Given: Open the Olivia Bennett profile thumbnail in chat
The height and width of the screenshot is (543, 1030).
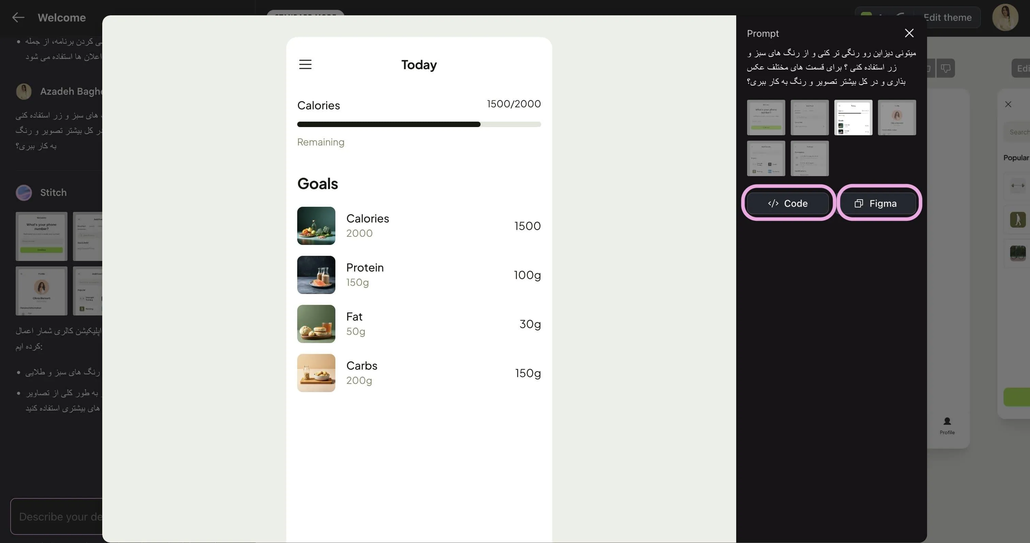Looking at the screenshot, I should pyautogui.click(x=41, y=291).
